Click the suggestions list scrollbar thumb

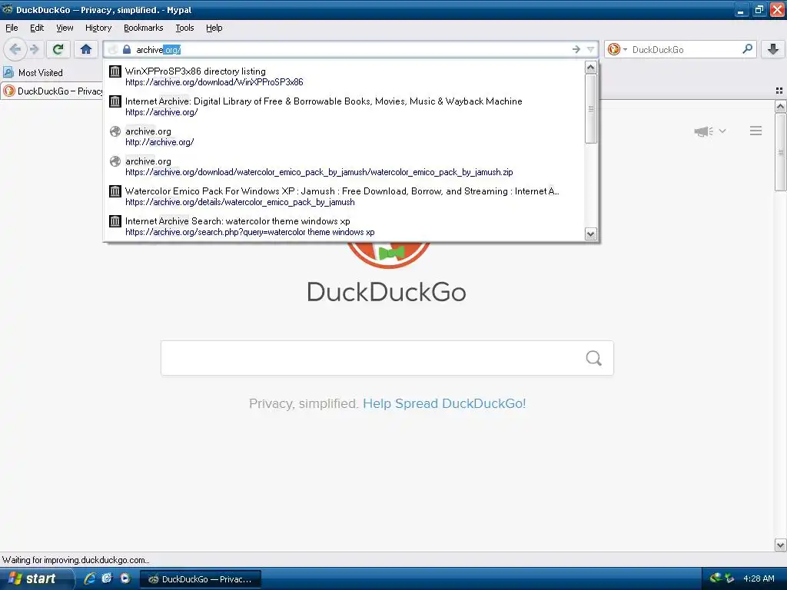click(x=591, y=108)
